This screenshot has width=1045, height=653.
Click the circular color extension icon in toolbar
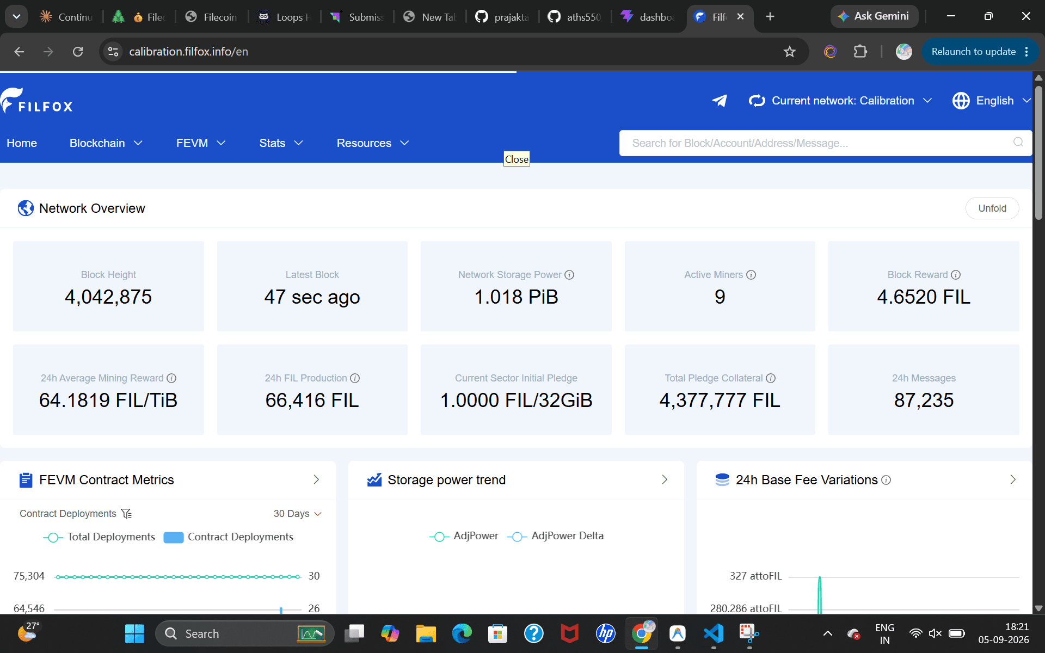(x=830, y=52)
